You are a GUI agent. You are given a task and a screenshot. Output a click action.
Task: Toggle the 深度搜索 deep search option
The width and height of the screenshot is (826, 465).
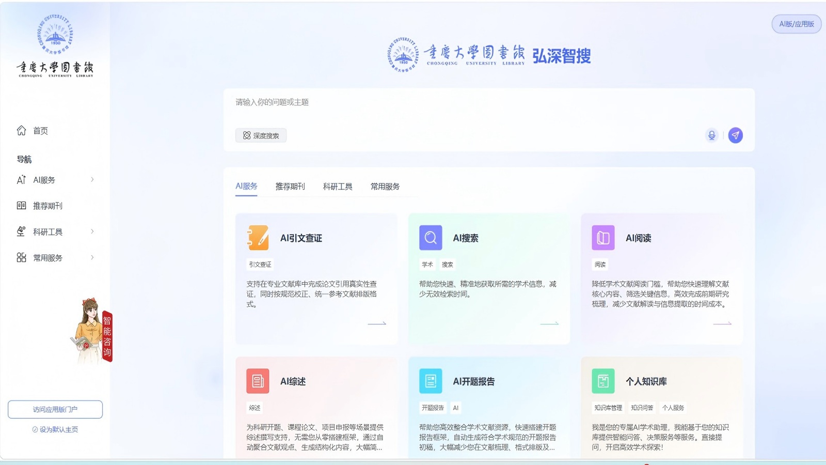(x=261, y=135)
